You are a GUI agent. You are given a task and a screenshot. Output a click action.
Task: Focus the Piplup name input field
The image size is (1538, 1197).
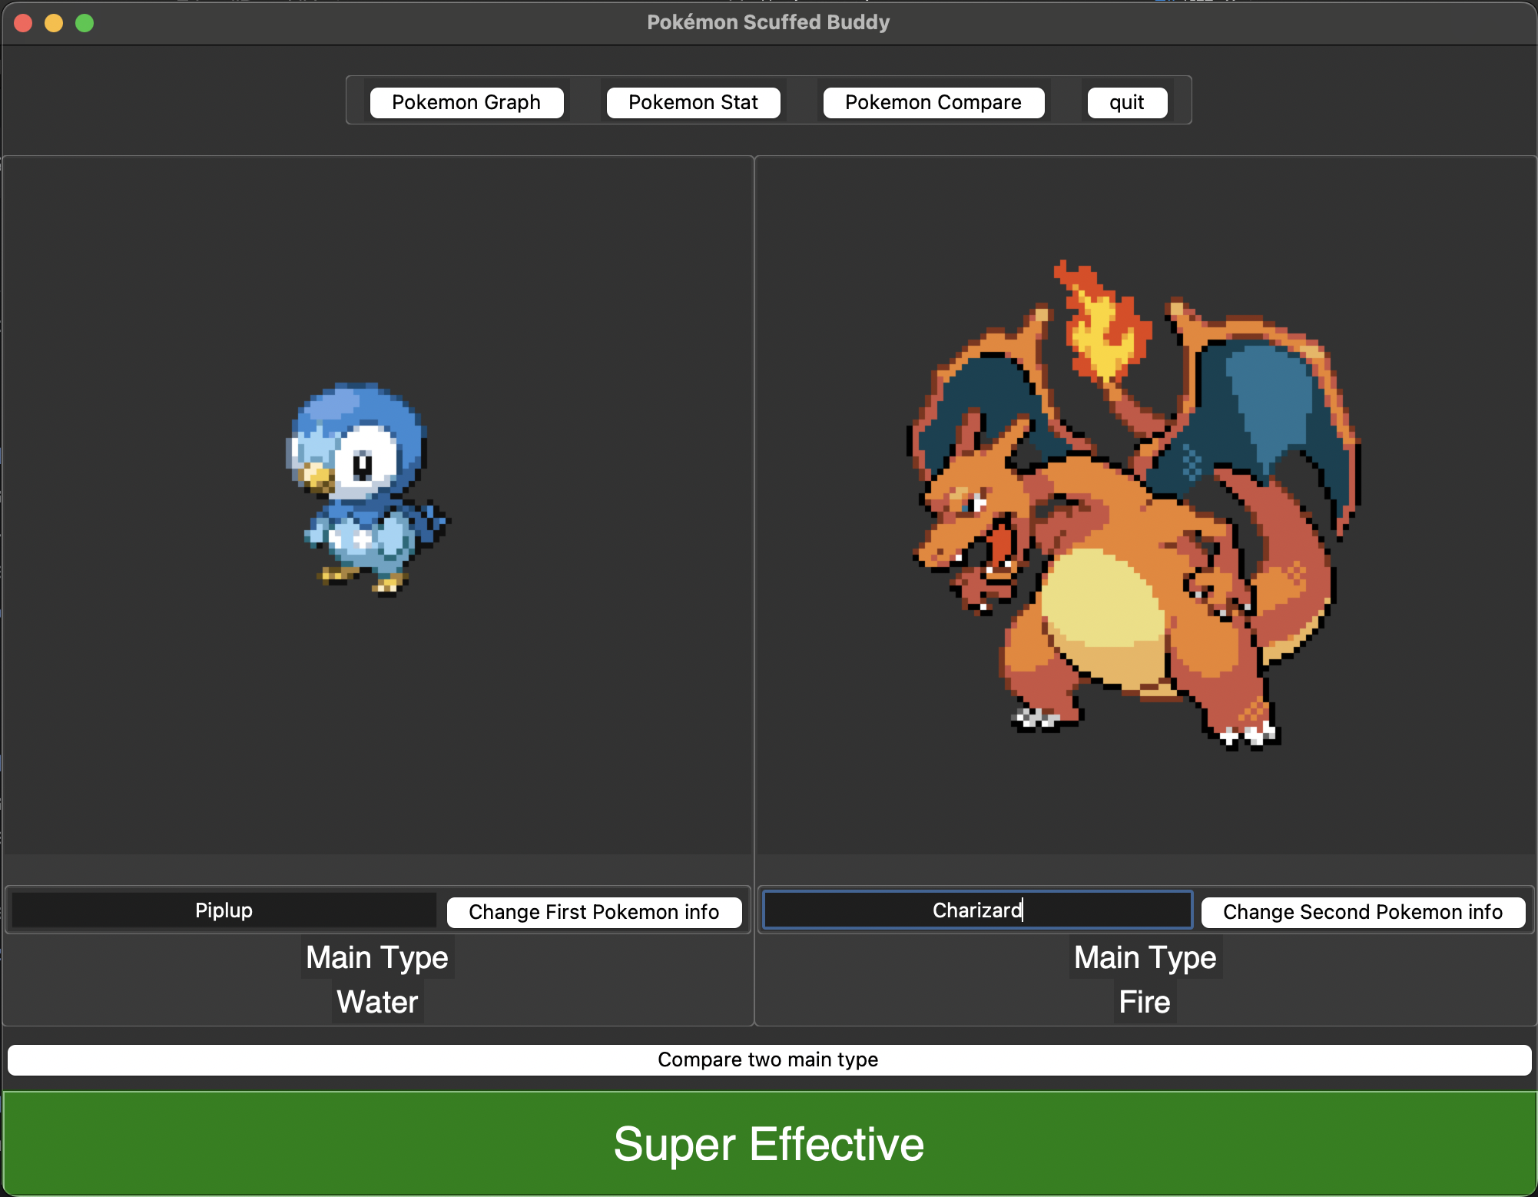click(x=224, y=910)
